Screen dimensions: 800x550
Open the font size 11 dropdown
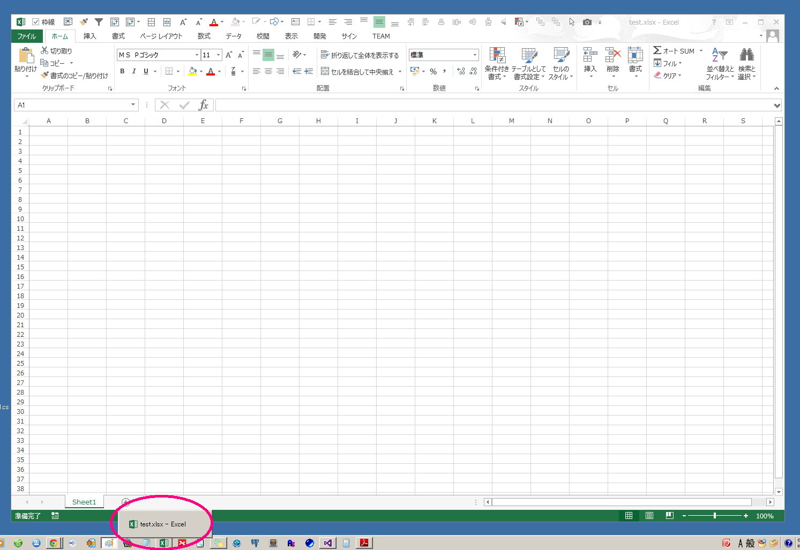(218, 55)
